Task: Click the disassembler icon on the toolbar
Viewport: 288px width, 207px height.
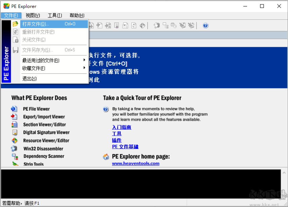Action: [157, 25]
